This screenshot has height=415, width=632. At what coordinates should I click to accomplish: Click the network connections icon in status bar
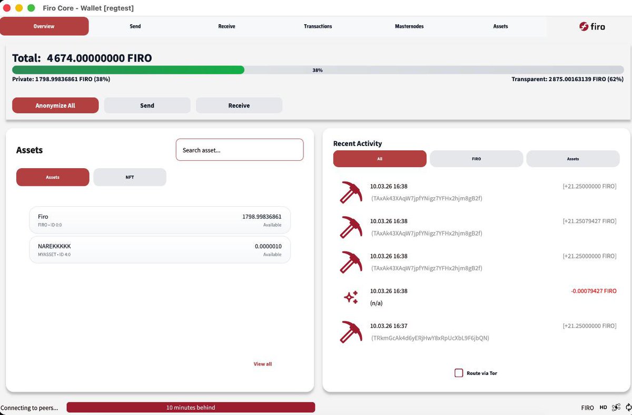pos(616,408)
